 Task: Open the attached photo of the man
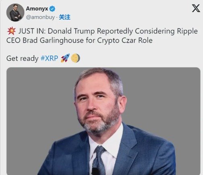(x=104, y=121)
